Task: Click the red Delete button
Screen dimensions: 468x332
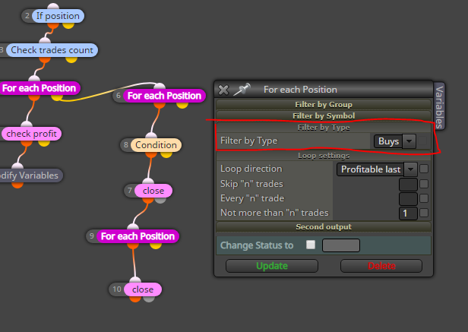Action: pos(381,266)
